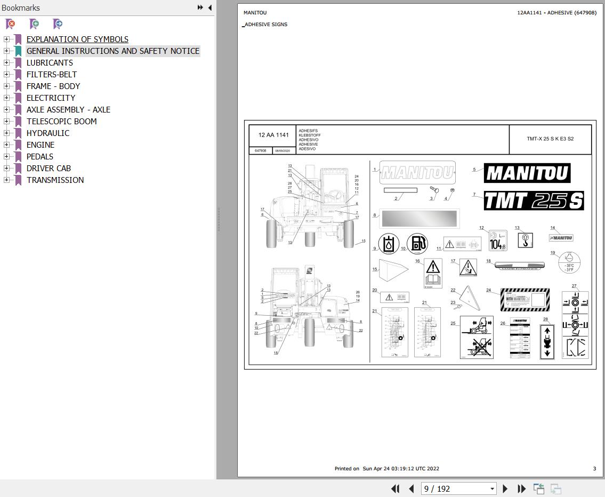Click the bookmark icon beside DRIVER CAB

18,169
